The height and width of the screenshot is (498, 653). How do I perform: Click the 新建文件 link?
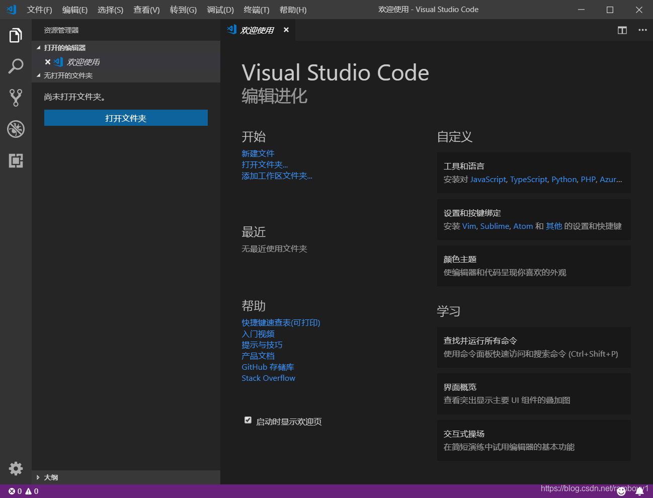[258, 153]
